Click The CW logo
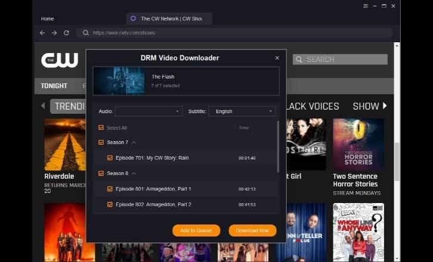433x262 pixels. pyautogui.click(x=60, y=60)
